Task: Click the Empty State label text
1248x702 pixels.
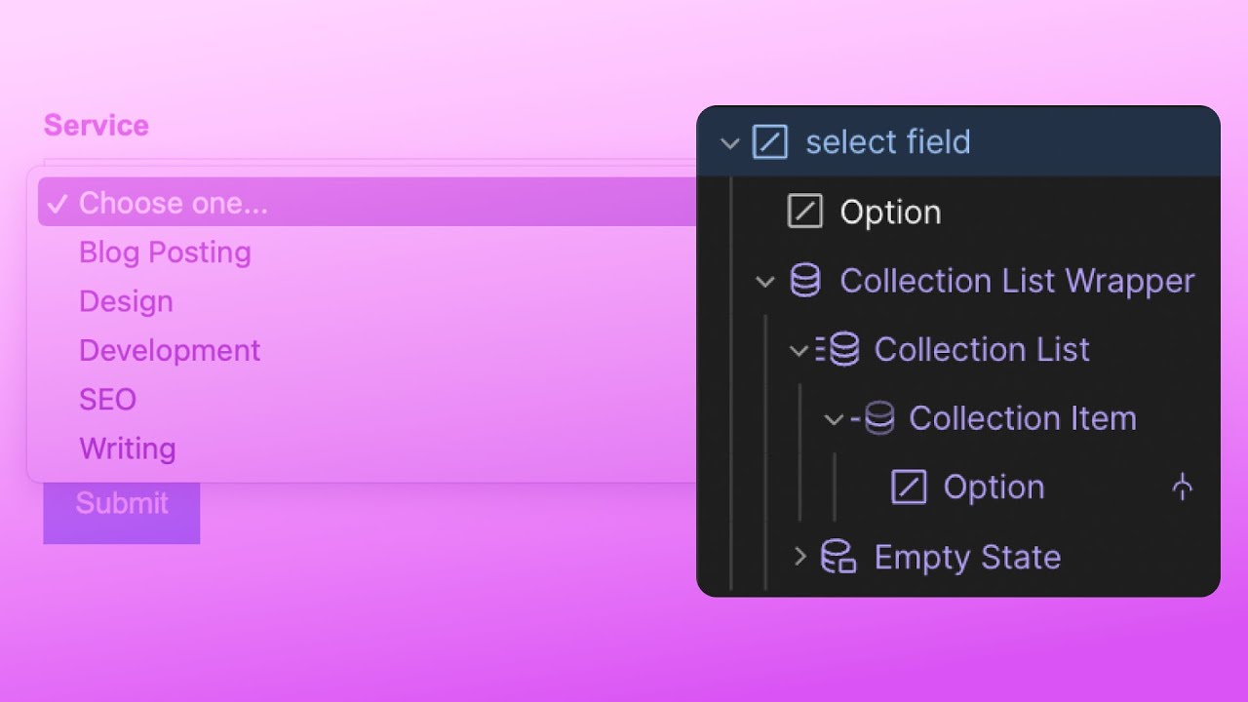Action: (967, 557)
